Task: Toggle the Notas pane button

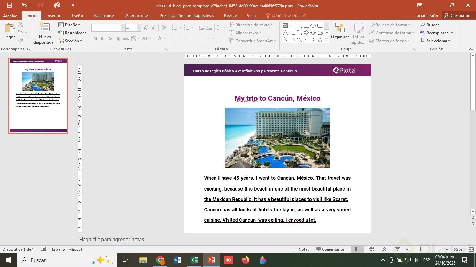Action: (x=301, y=249)
